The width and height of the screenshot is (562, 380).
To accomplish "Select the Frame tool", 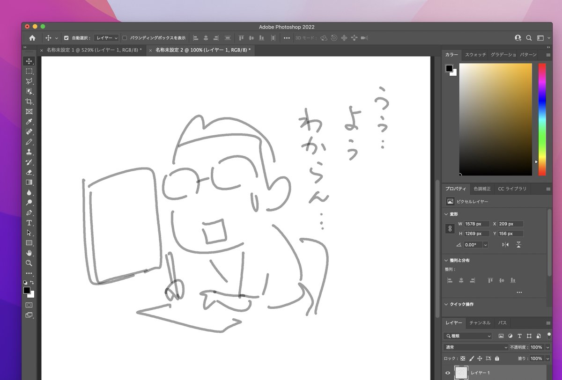I will pyautogui.click(x=29, y=111).
